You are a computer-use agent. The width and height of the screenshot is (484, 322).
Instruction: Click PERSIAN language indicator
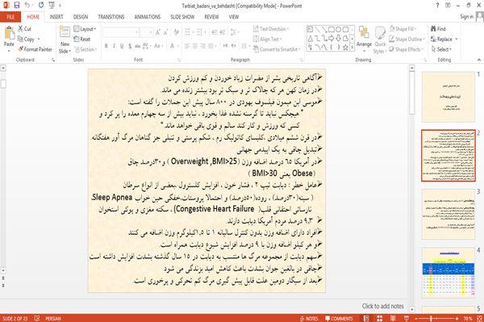tap(53, 318)
